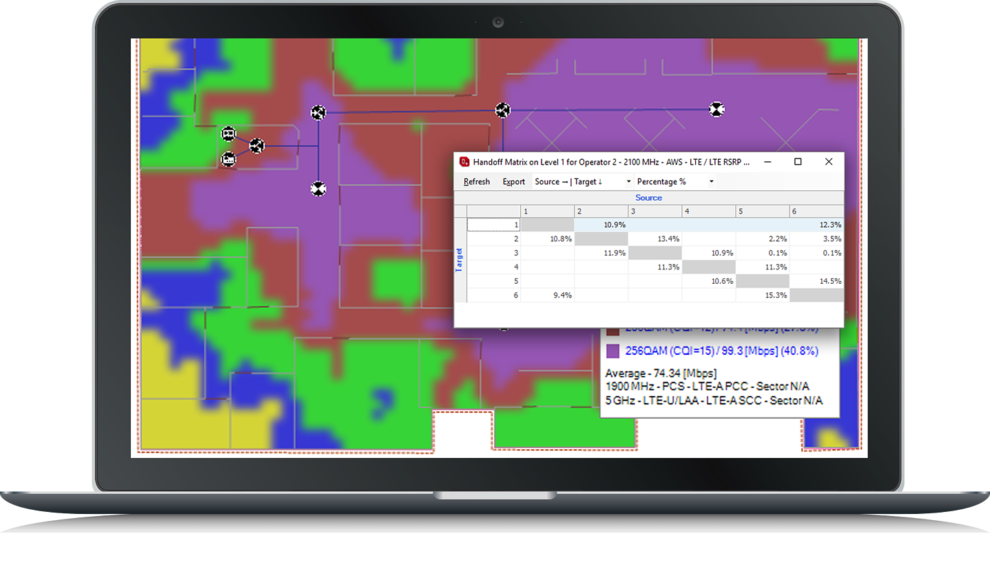Viewport: 990px width, 567px height.
Task: Click the vertical Target label beside the matrix
Action: [460, 260]
